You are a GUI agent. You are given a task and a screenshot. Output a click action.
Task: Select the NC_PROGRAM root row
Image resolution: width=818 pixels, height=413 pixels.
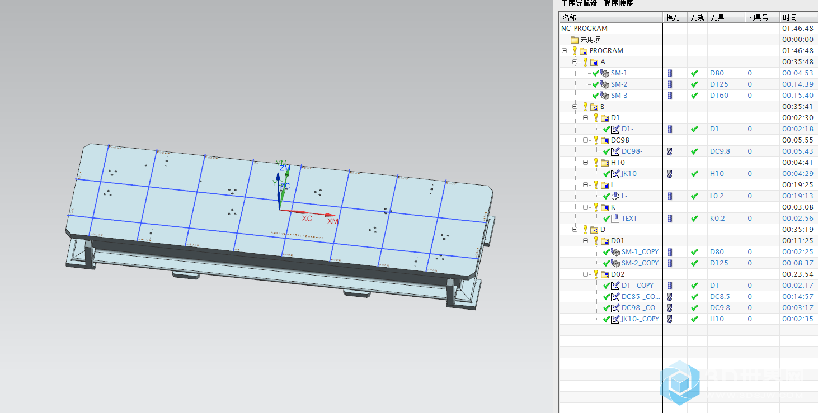pyautogui.click(x=688, y=29)
